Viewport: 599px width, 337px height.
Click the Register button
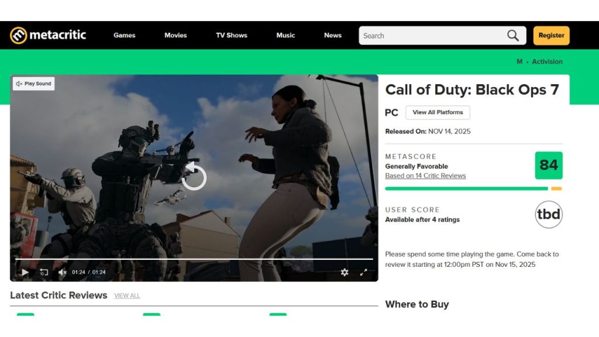(x=551, y=35)
